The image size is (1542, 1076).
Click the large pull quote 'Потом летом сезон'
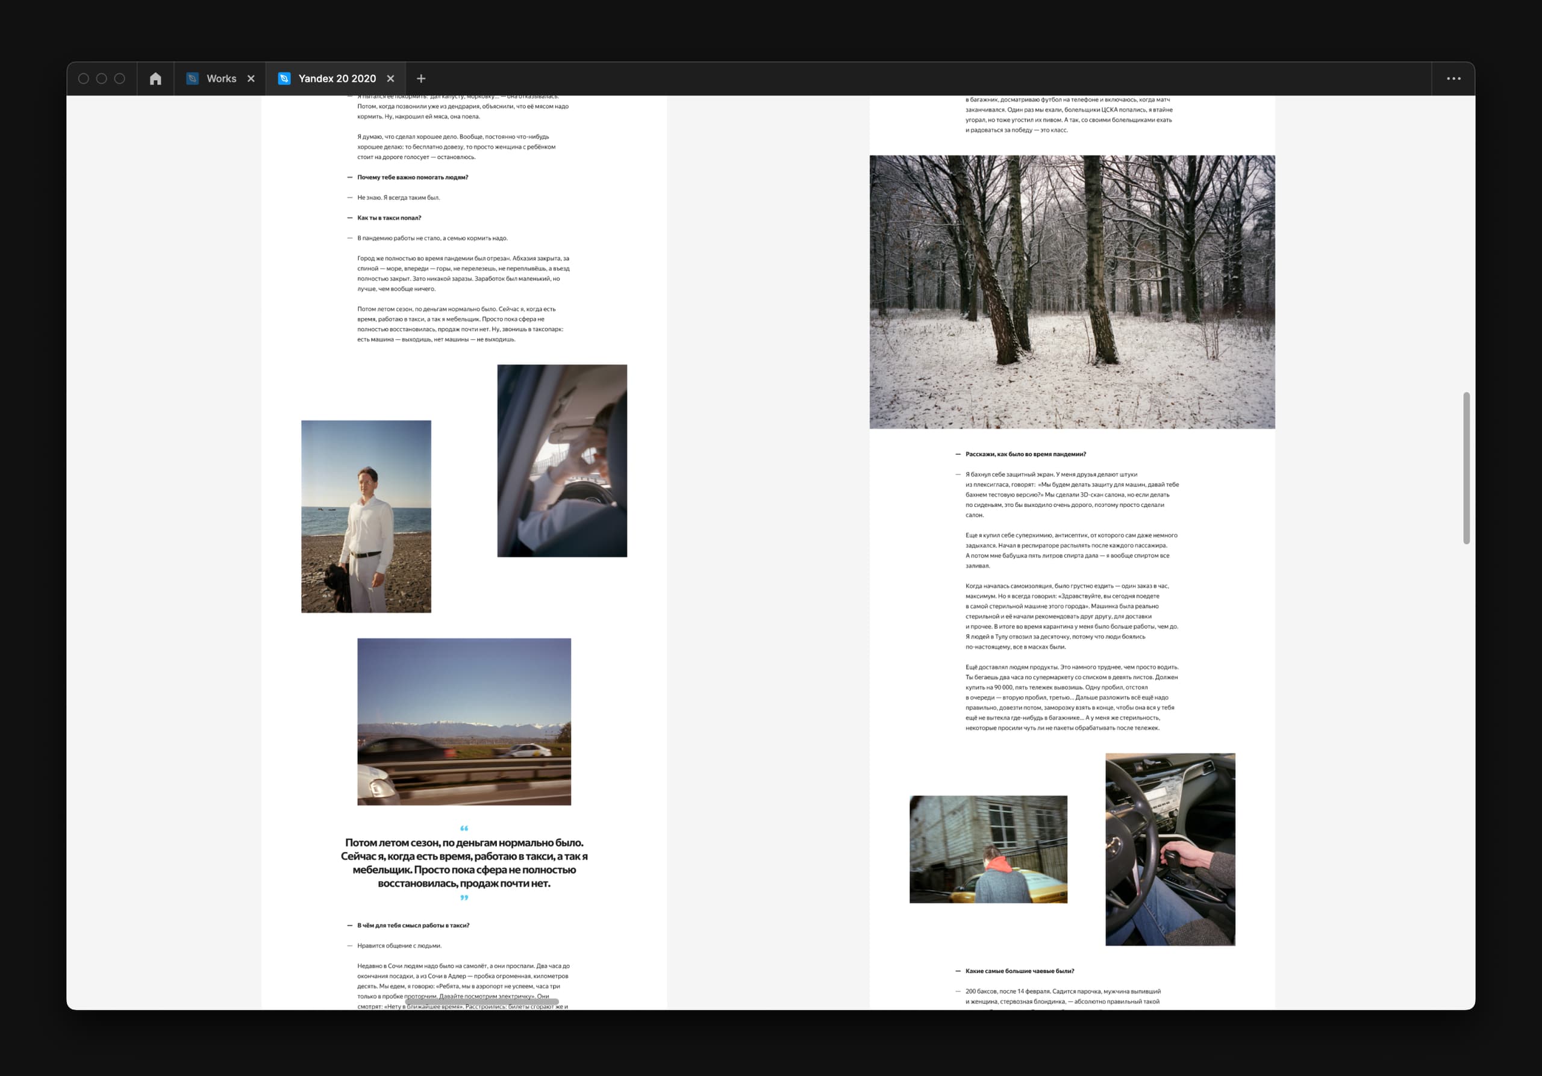464,862
